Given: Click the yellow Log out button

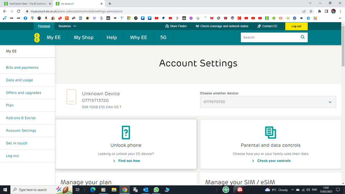Looking at the screenshot, I should coord(296,26).
